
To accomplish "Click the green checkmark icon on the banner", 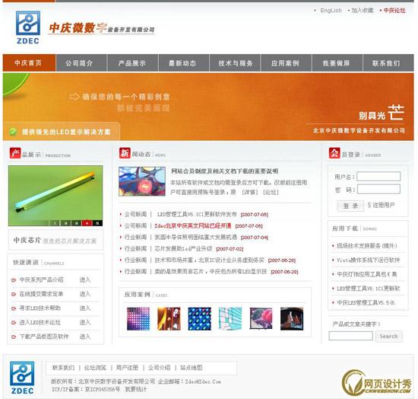I will pos(12,132).
